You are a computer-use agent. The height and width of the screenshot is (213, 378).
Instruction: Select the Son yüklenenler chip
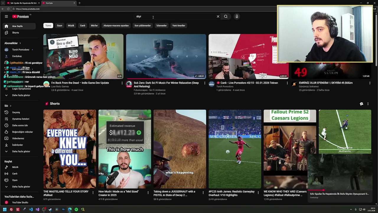[143, 25]
